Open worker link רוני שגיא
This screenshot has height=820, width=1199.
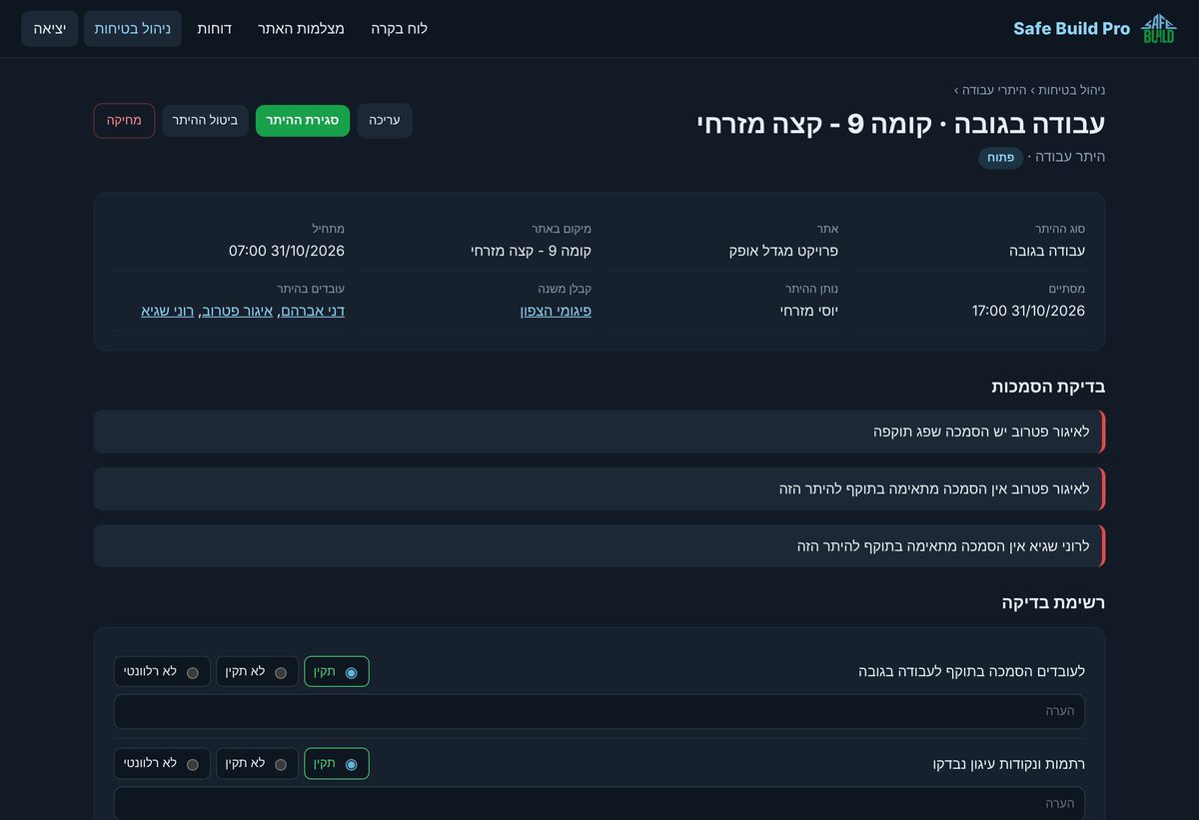(168, 311)
